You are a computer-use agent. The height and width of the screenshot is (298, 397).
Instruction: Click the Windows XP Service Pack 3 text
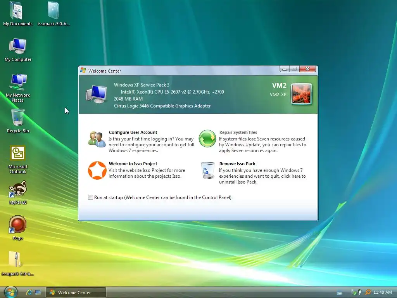tap(142, 85)
